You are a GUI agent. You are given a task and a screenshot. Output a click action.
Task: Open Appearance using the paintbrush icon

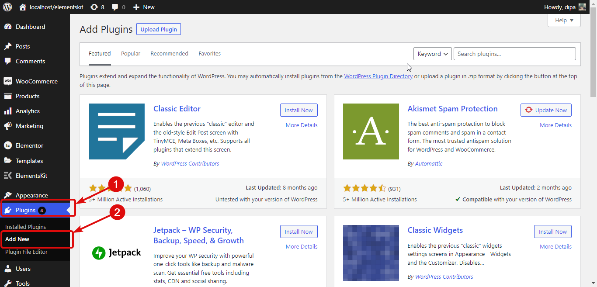[9, 195]
